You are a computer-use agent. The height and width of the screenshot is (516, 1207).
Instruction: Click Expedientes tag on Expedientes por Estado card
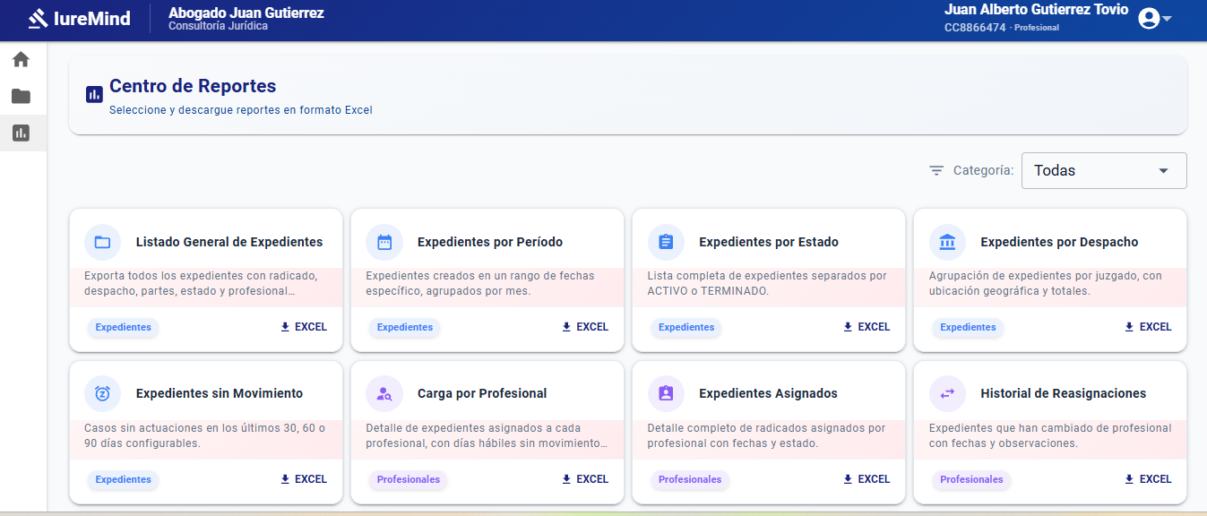click(686, 328)
